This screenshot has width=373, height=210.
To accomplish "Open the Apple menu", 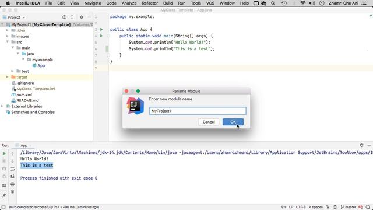I will pyautogui.click(x=8, y=3).
